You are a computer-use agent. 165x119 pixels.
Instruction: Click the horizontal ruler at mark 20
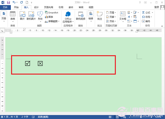[x=75, y=30]
